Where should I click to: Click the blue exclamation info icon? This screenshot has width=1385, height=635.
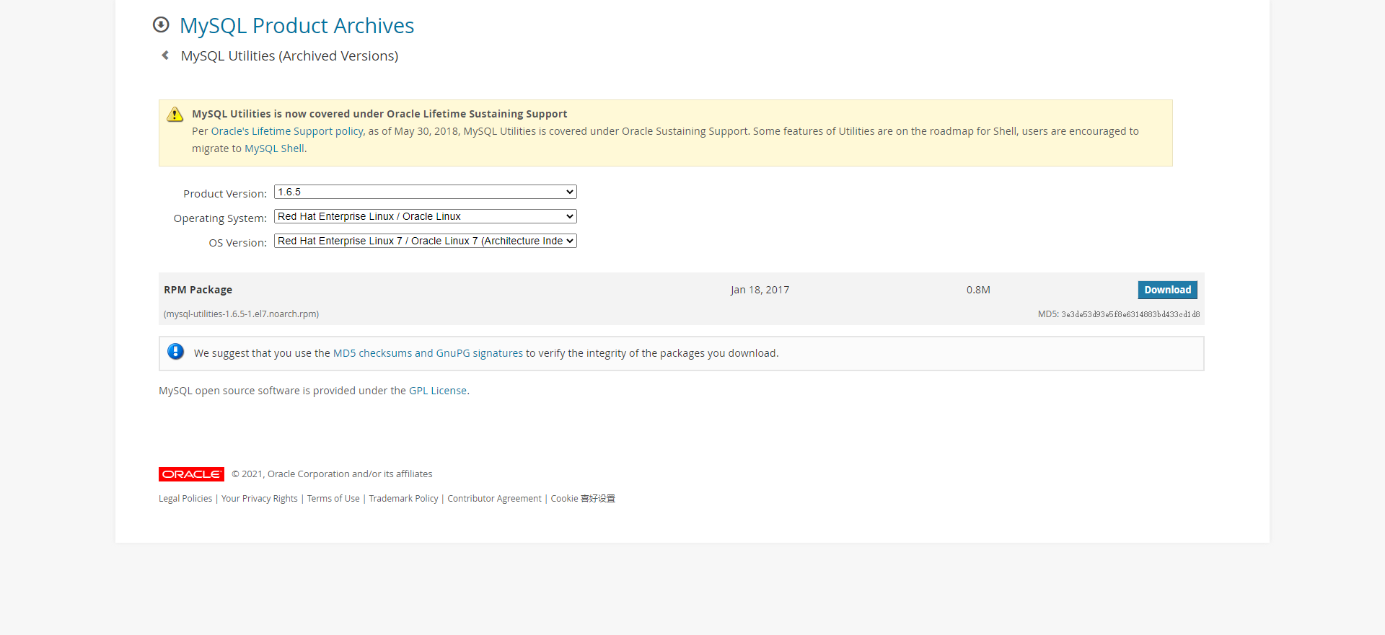(175, 352)
